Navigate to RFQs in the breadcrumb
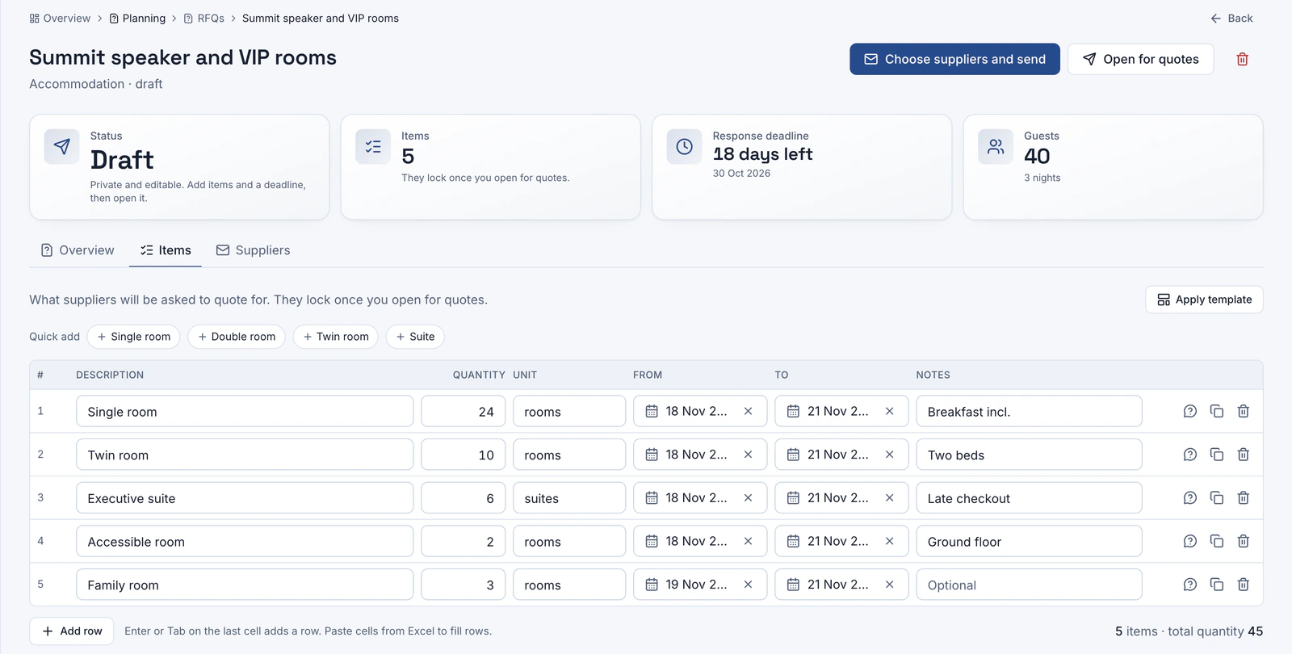Screen dimensions: 1292x654 204,18
